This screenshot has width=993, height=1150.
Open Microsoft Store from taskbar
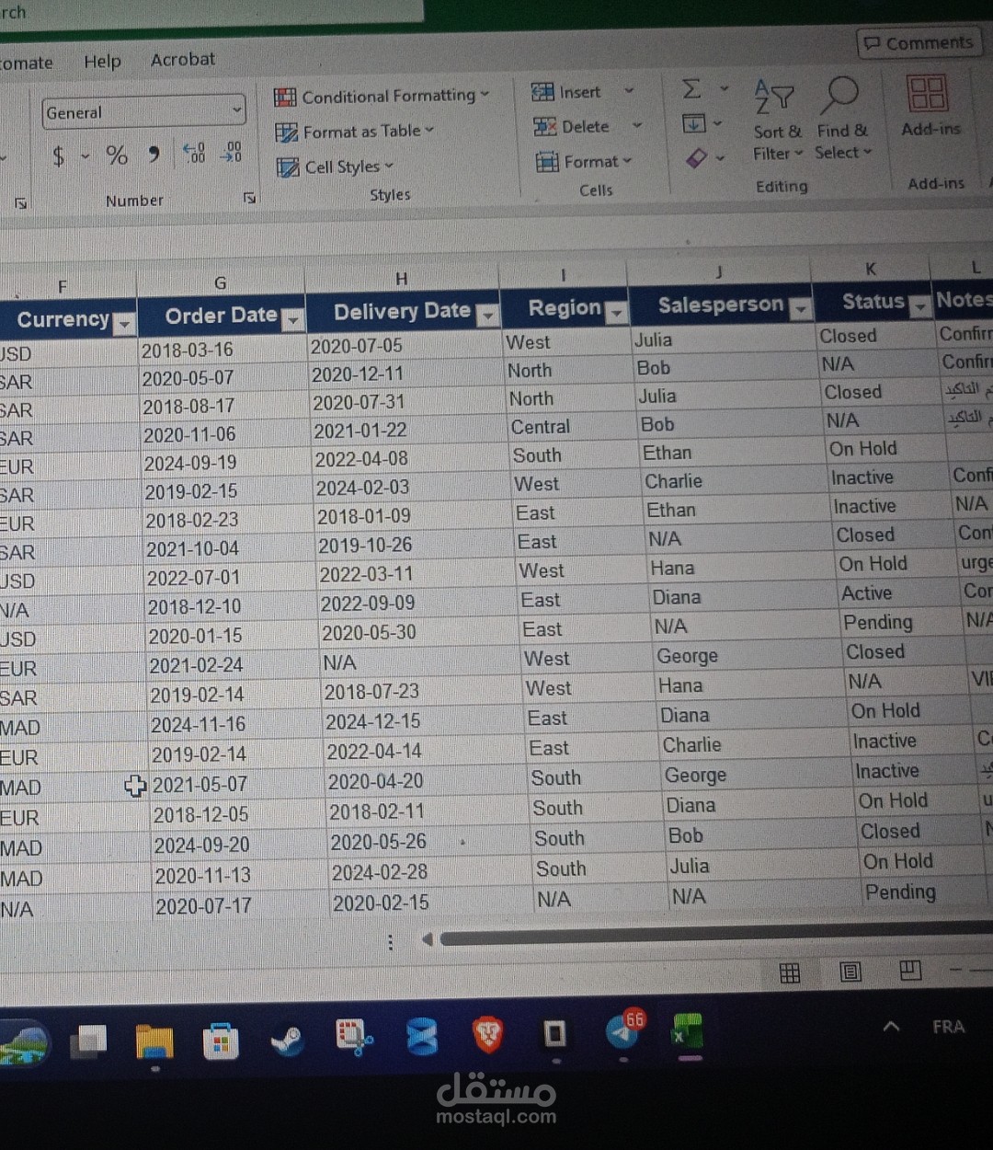[x=221, y=1041]
